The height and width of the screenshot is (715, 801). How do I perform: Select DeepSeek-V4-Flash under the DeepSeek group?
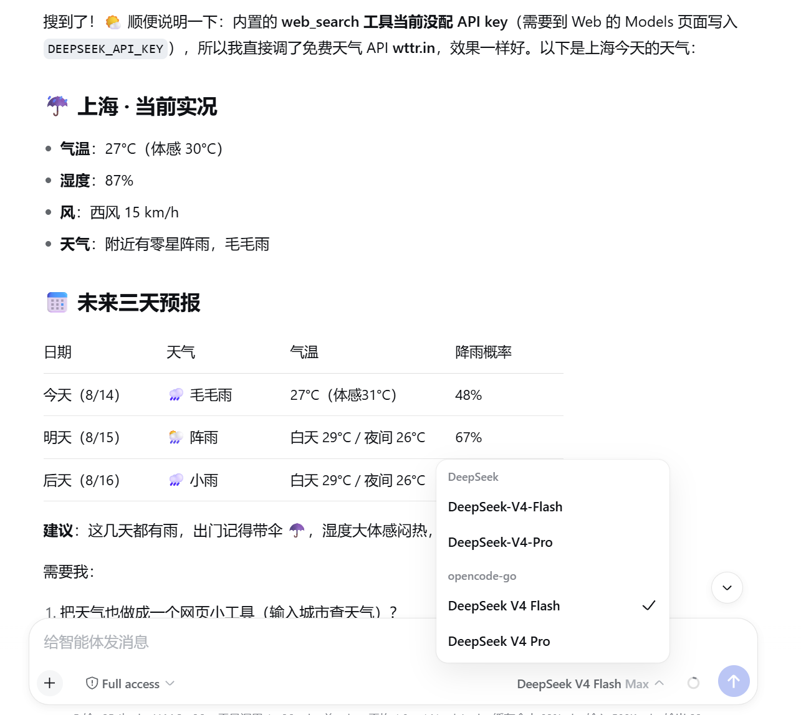552,507
